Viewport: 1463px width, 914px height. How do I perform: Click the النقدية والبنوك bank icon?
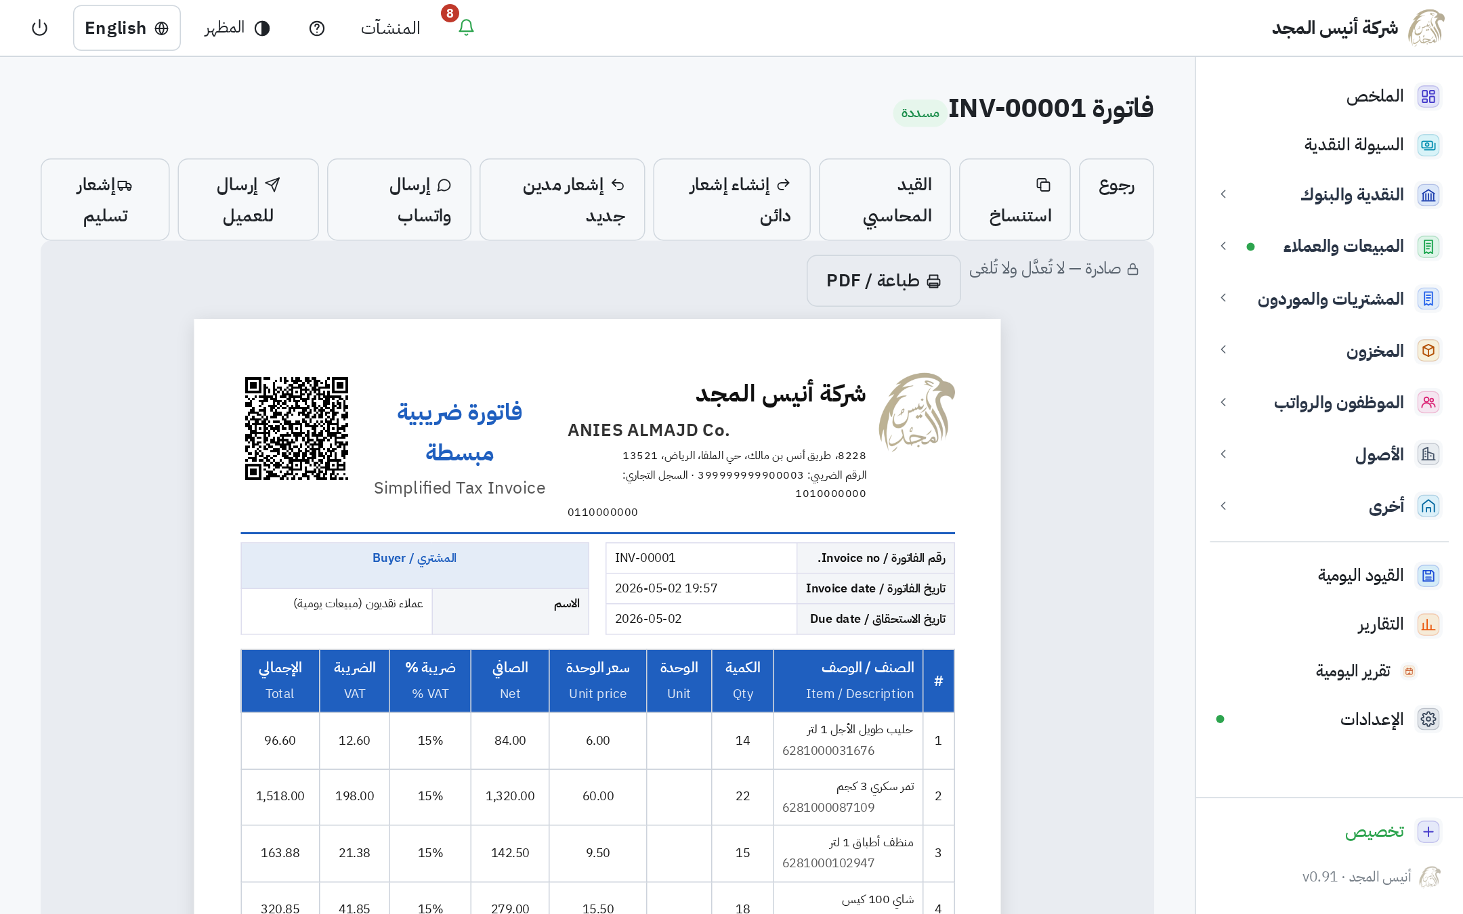1428,195
